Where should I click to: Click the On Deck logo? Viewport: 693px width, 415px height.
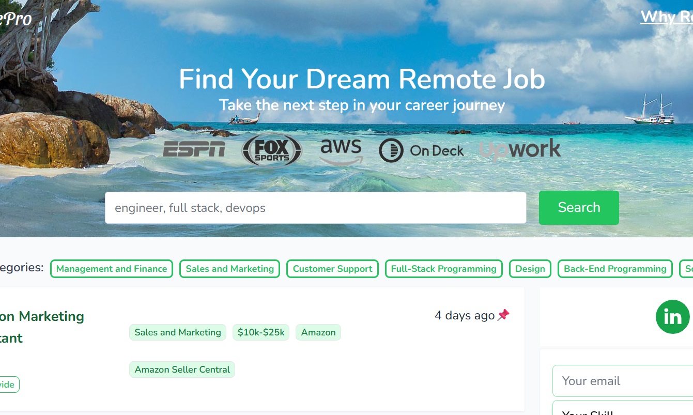(x=421, y=150)
